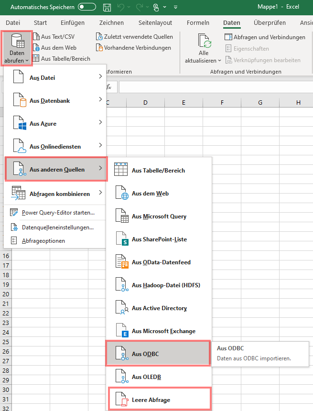
Task: Open the Quick Access Toolbar customize arrow
Action: point(175,7)
